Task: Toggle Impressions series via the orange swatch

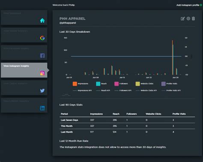Action: point(75,84)
